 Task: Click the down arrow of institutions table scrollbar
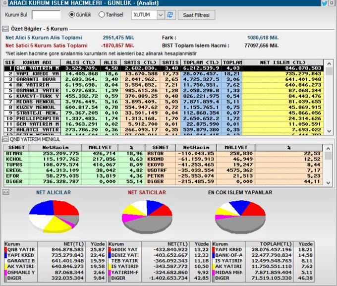pos(329,131)
